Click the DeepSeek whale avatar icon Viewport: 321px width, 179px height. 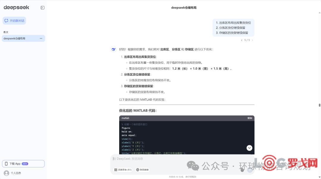tap(114, 49)
